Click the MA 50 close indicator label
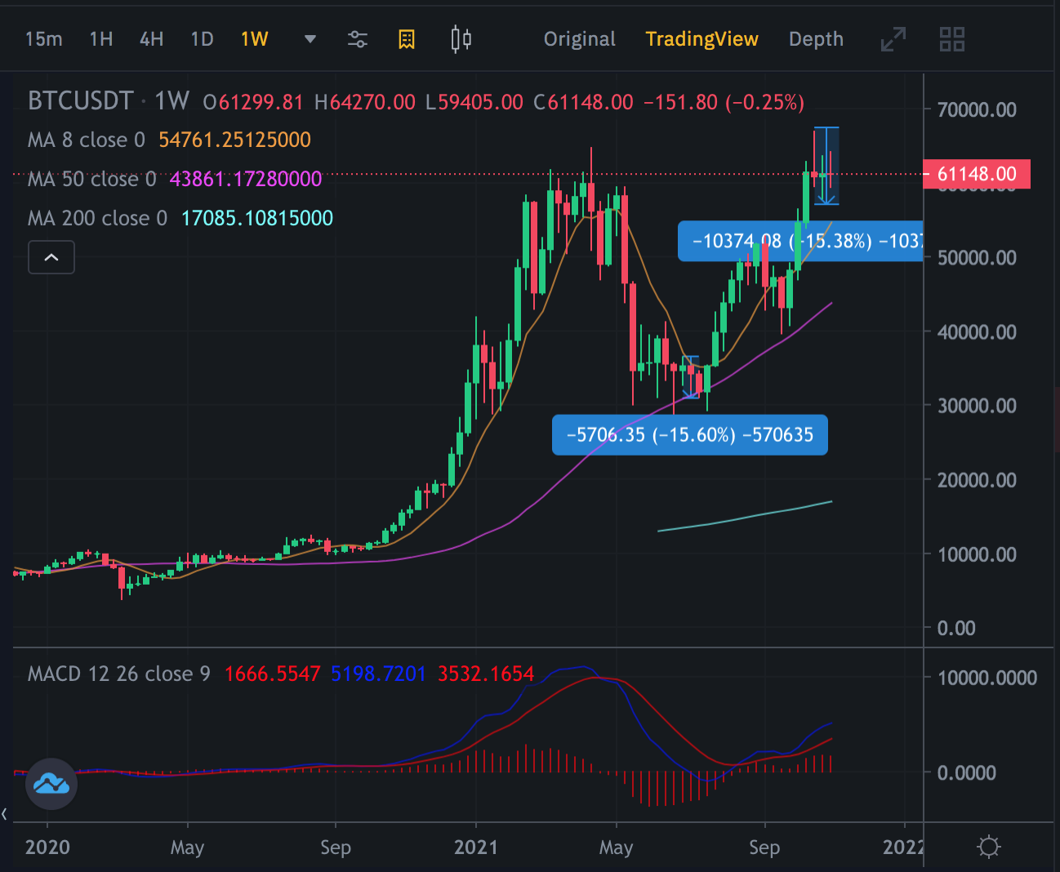Viewport: 1060px width, 872px height. 92,179
